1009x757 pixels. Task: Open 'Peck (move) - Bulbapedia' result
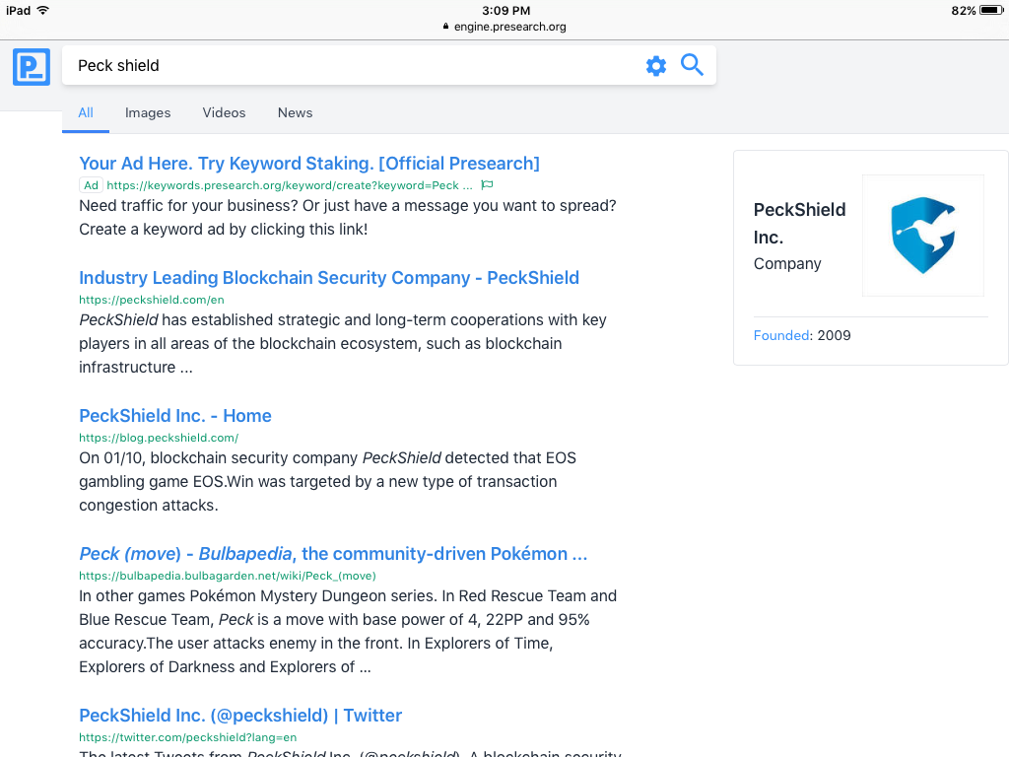333,554
